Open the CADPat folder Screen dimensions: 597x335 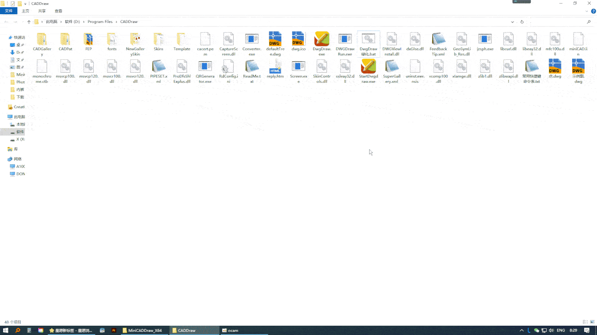65,42
